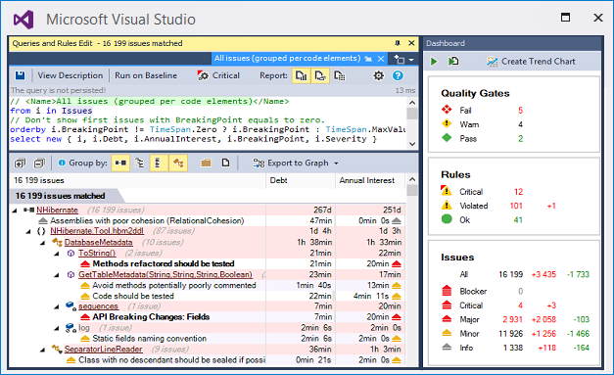Click Run on Baseline
Viewport: 614px width, 375px height.
146,75
